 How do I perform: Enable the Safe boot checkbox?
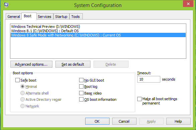[x=17, y=80]
